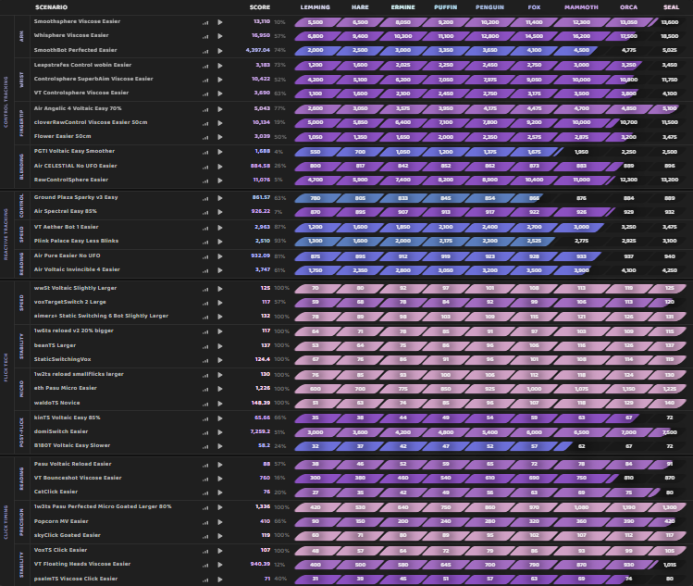Play Popcorn MV Easier scenario
This screenshot has width=693, height=586.
point(220,522)
